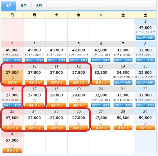Viewport: 158px width, 156px height.
Task: Switch to the 5月 tab
Action: coord(24,6)
